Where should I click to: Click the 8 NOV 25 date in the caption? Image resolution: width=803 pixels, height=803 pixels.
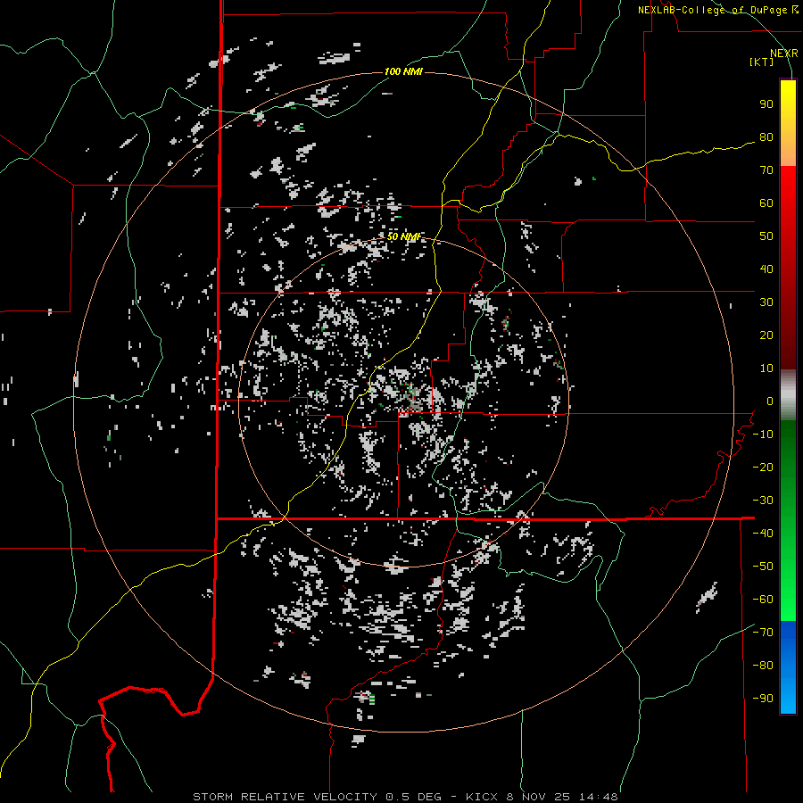pos(538,797)
